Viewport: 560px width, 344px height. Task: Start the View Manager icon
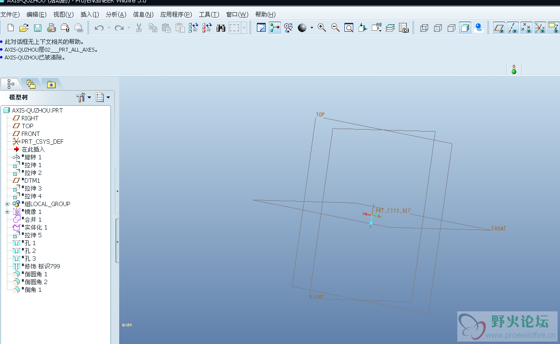[x=403, y=28]
